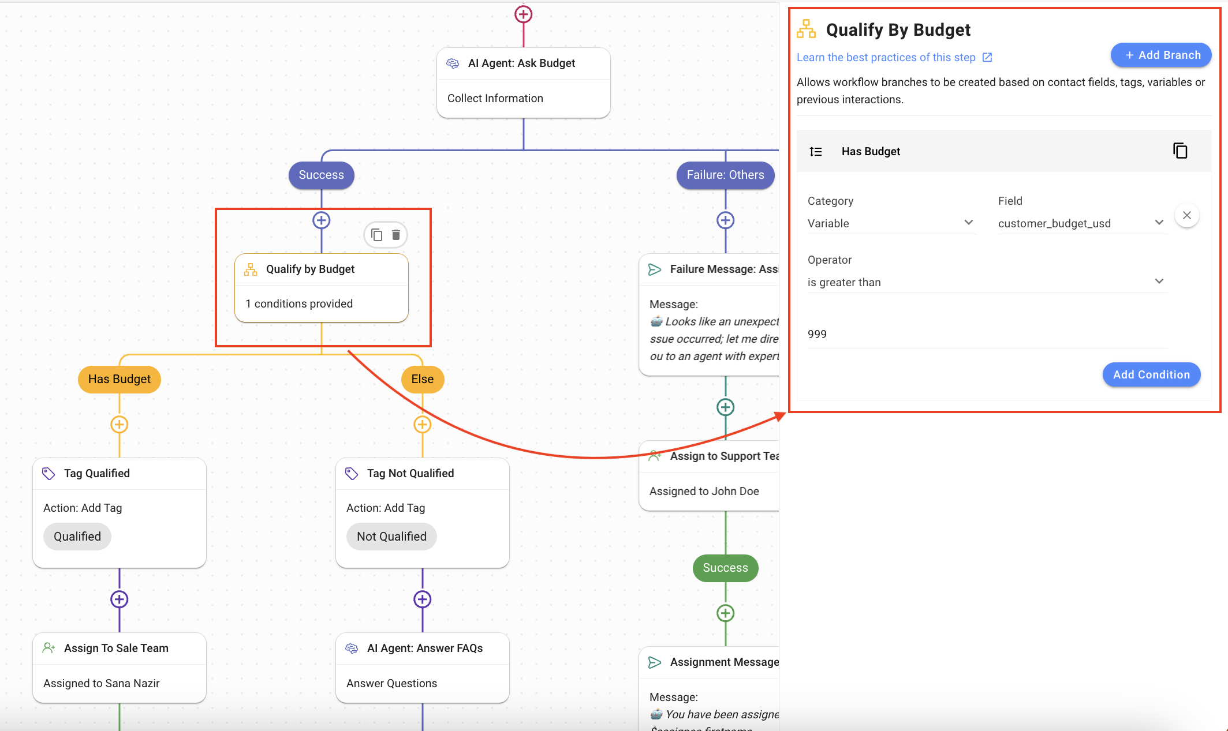This screenshot has width=1228, height=731.
Task: Click plus icon above Assign to Support Team
Action: pos(725,407)
